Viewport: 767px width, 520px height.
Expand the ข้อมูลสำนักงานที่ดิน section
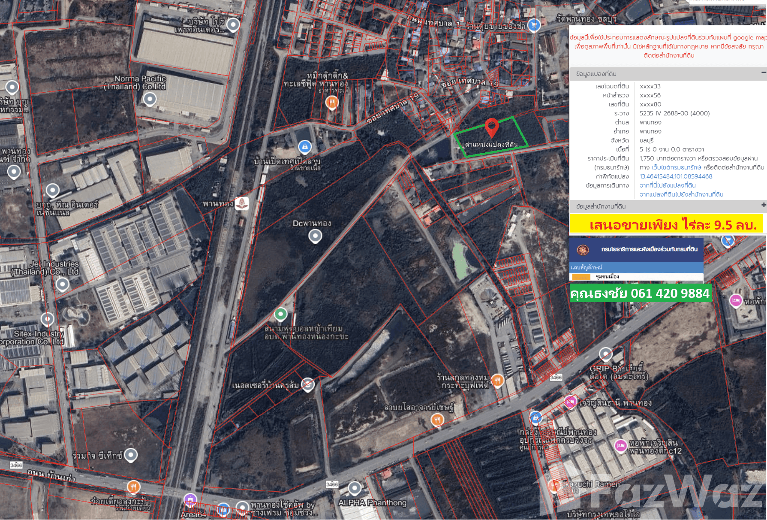(x=763, y=206)
